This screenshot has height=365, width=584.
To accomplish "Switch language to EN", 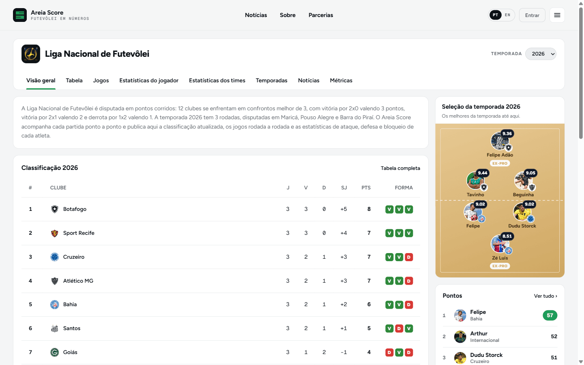I will click(508, 15).
